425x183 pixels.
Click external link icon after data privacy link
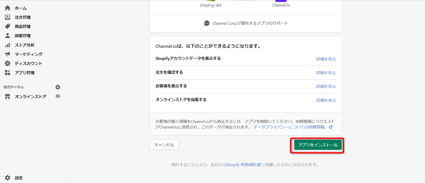pyautogui.click(x=331, y=127)
